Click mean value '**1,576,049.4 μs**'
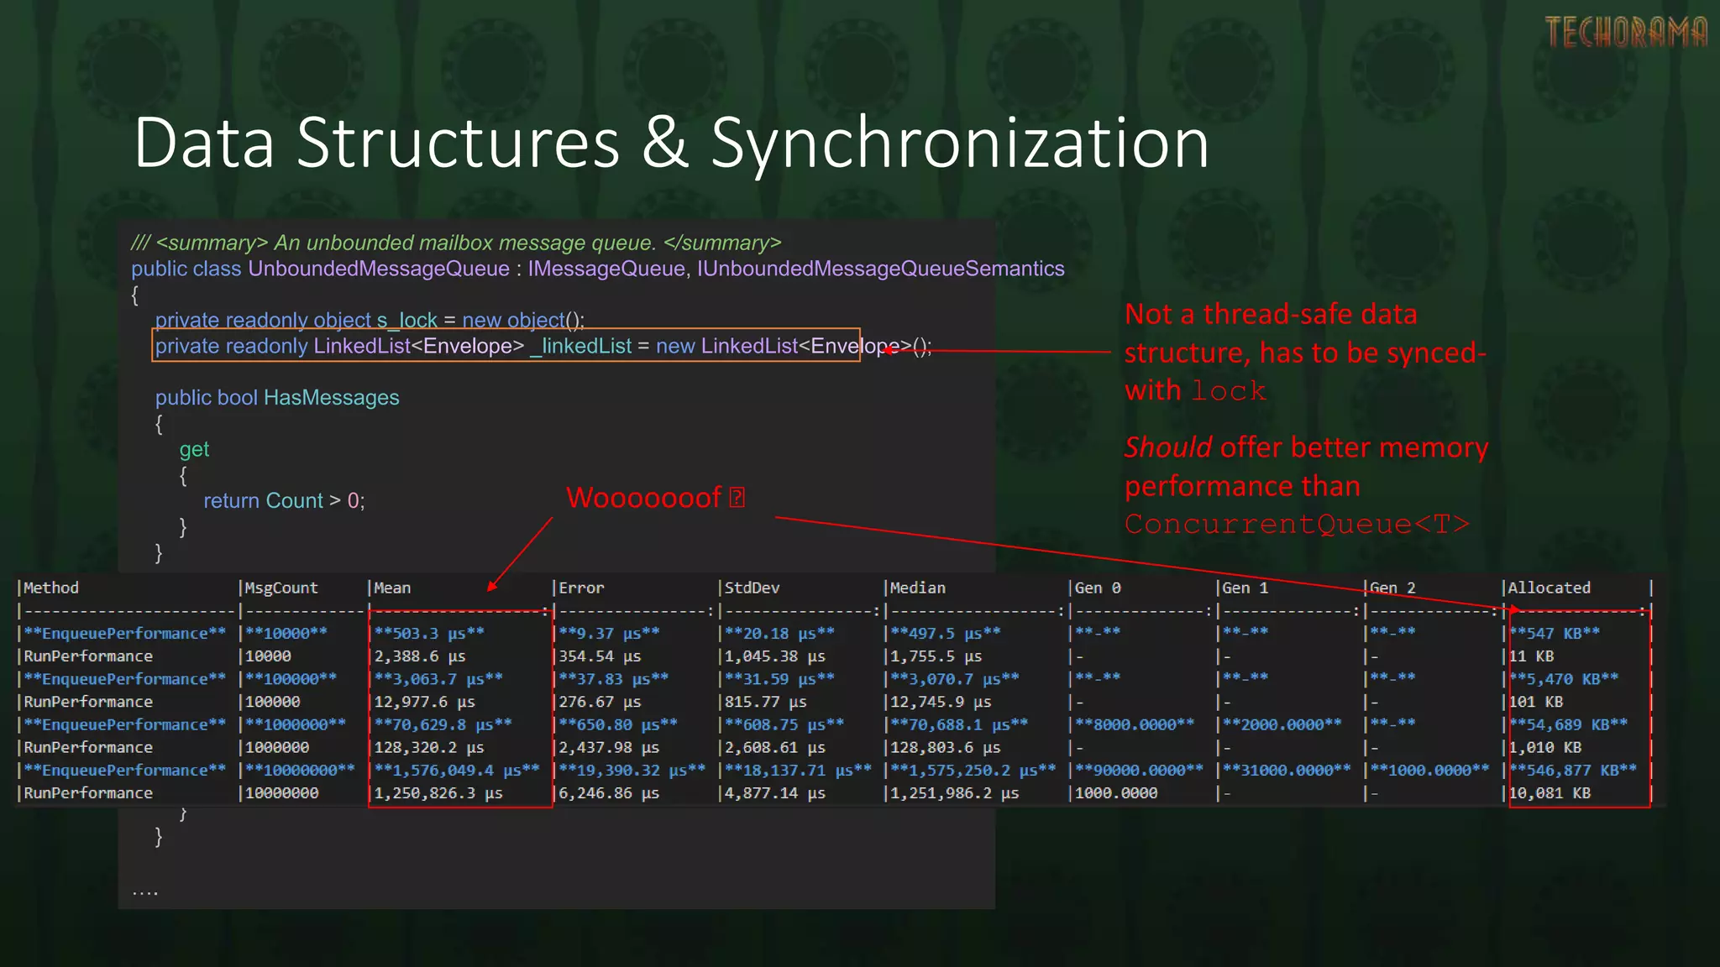Image resolution: width=1720 pixels, height=967 pixels. (x=457, y=770)
